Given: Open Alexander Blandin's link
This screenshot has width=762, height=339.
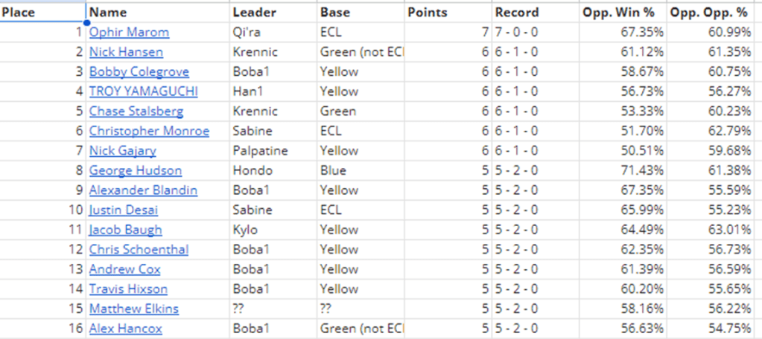Looking at the screenshot, I should [143, 190].
